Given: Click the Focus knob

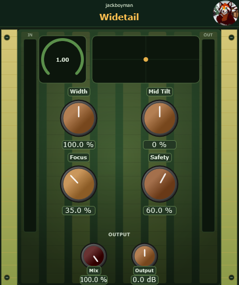Looking at the screenshot, I should 79,184.
